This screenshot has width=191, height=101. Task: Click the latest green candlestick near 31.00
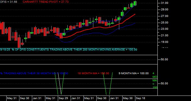tap(135, 3)
